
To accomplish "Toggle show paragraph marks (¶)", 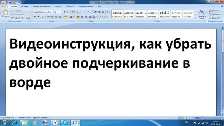I will pyautogui.click(x=108, y=12).
